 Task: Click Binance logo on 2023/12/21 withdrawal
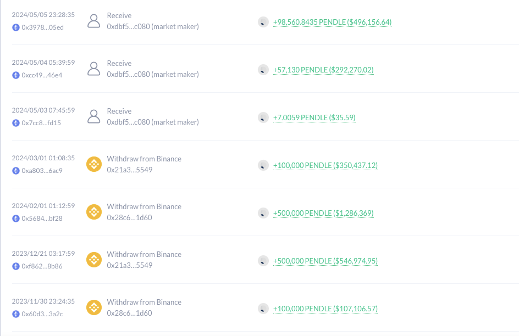pos(94,260)
